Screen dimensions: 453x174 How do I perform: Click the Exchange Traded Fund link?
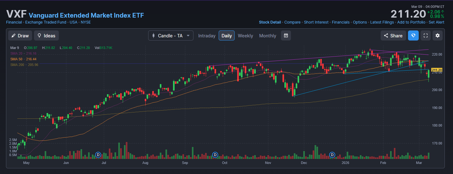tap(46, 22)
